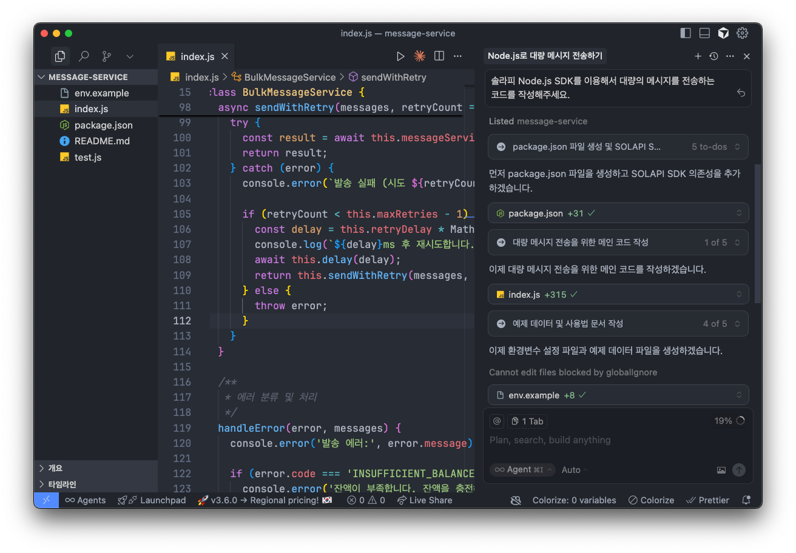Open the Source Control view icon
The height and width of the screenshot is (553, 796).
pyautogui.click(x=107, y=56)
